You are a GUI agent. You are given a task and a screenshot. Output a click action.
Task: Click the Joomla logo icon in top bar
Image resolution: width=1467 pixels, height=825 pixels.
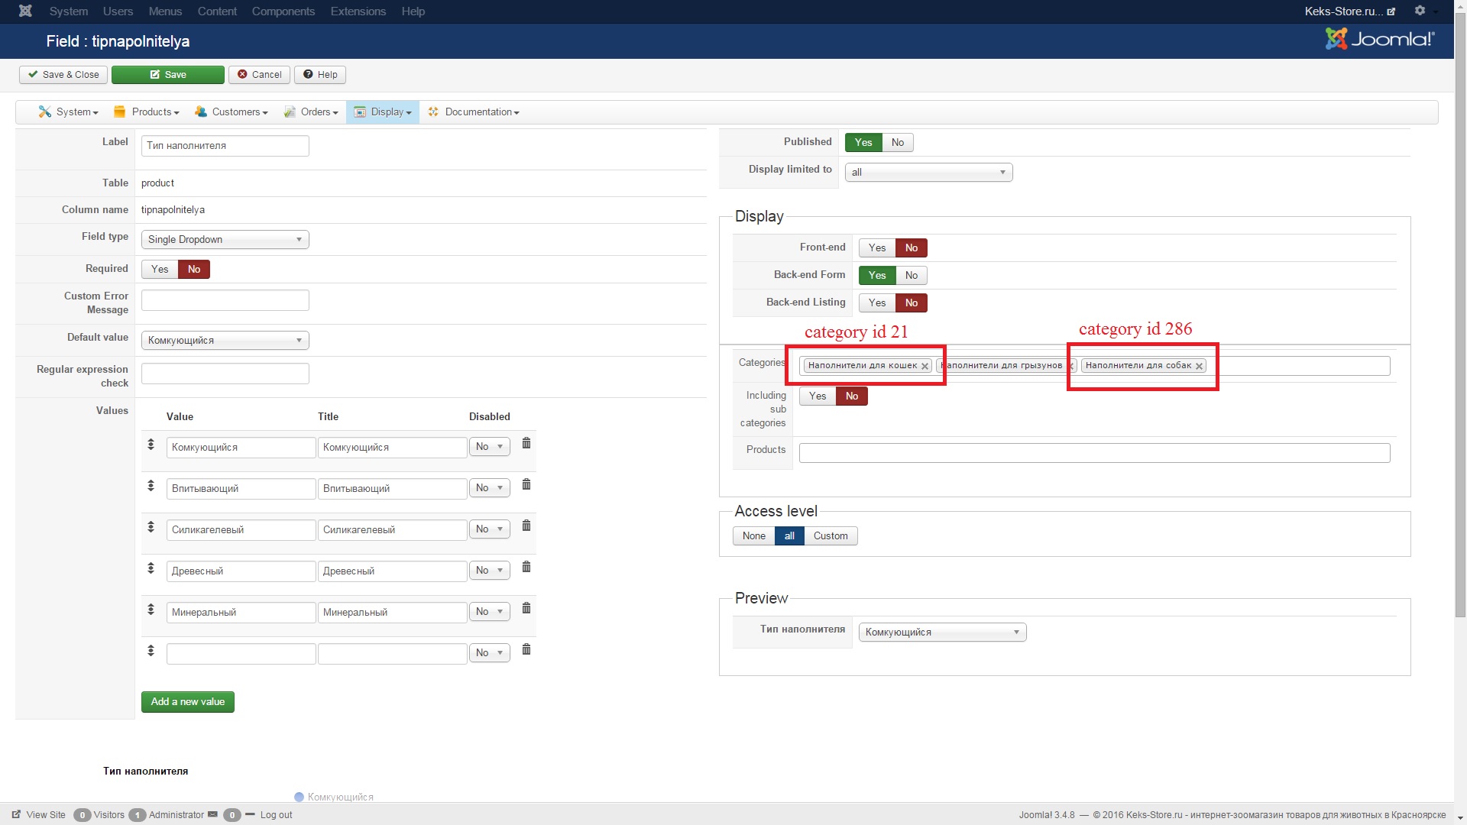click(x=25, y=11)
